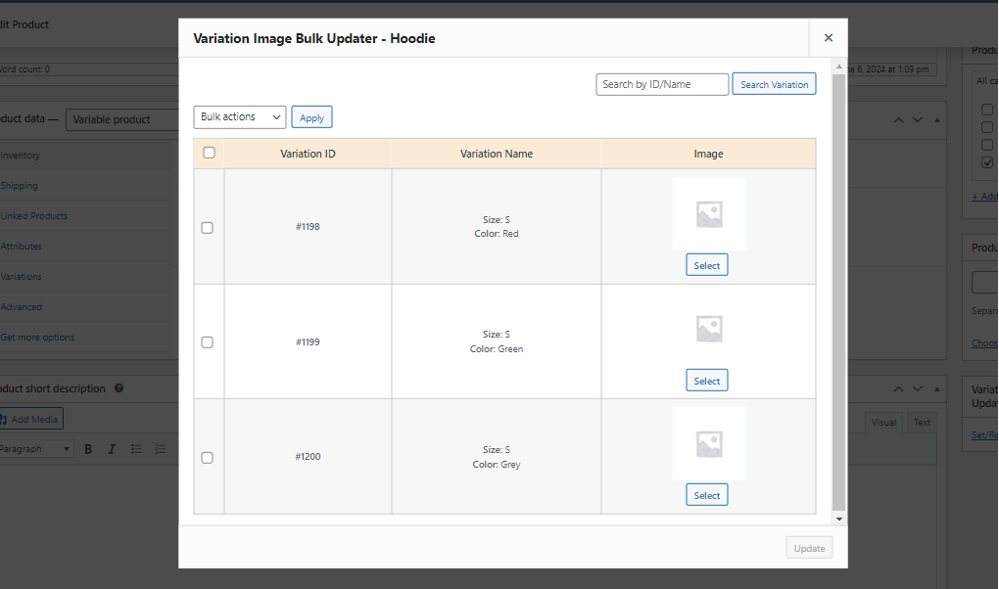This screenshot has height=589, width=999.
Task: Toggle bold formatting in the description editor
Action: coord(87,448)
